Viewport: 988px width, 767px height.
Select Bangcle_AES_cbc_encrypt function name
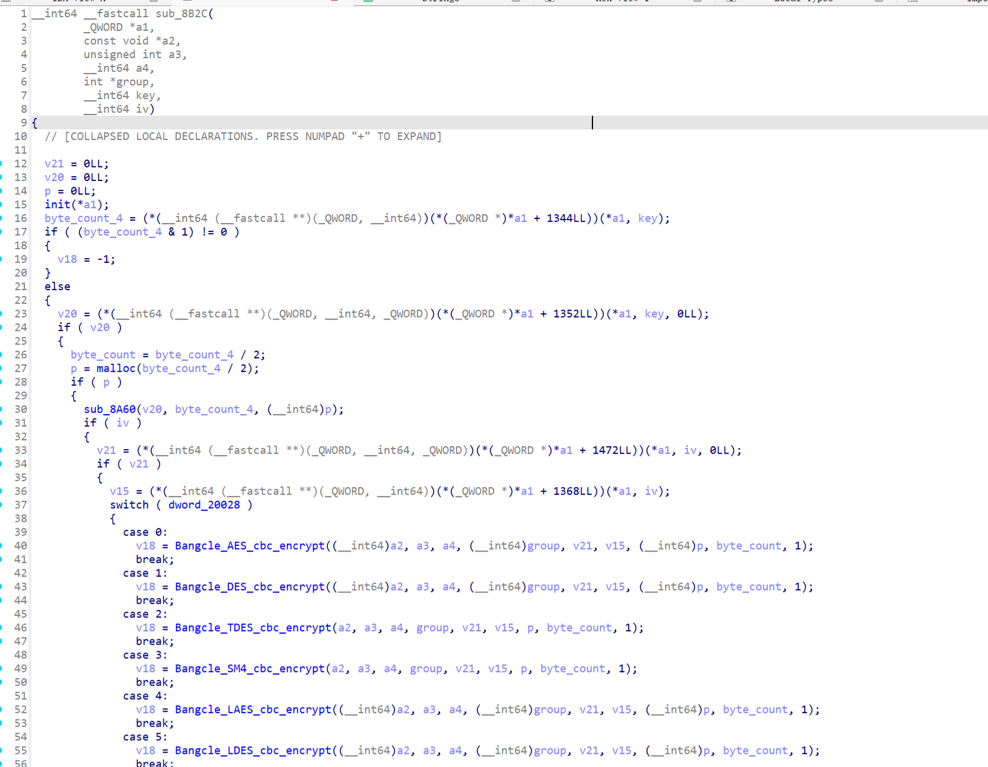[249, 546]
